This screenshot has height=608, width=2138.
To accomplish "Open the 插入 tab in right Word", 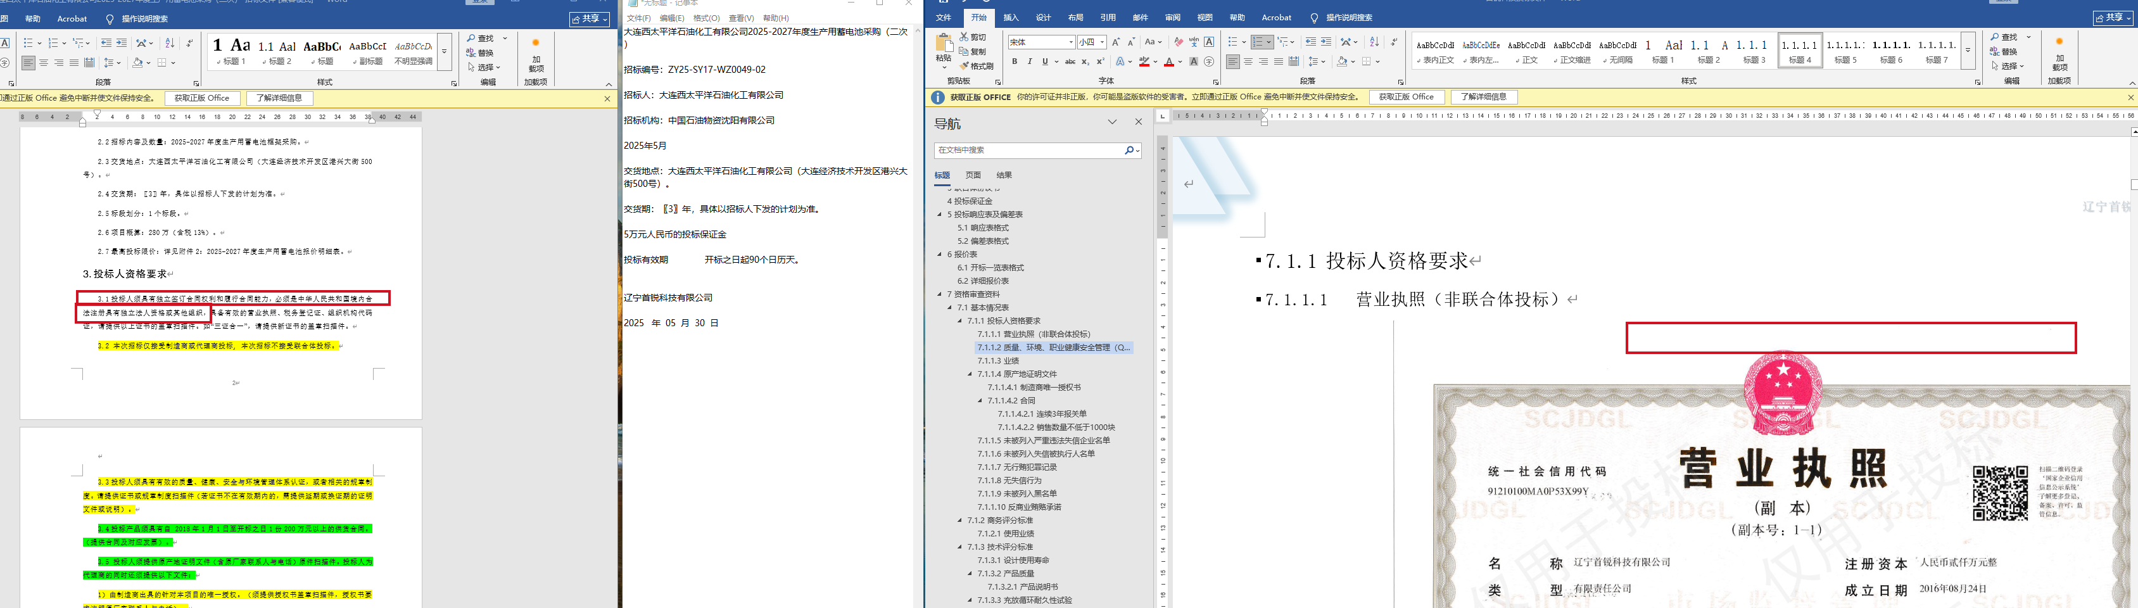I will click(x=1011, y=18).
